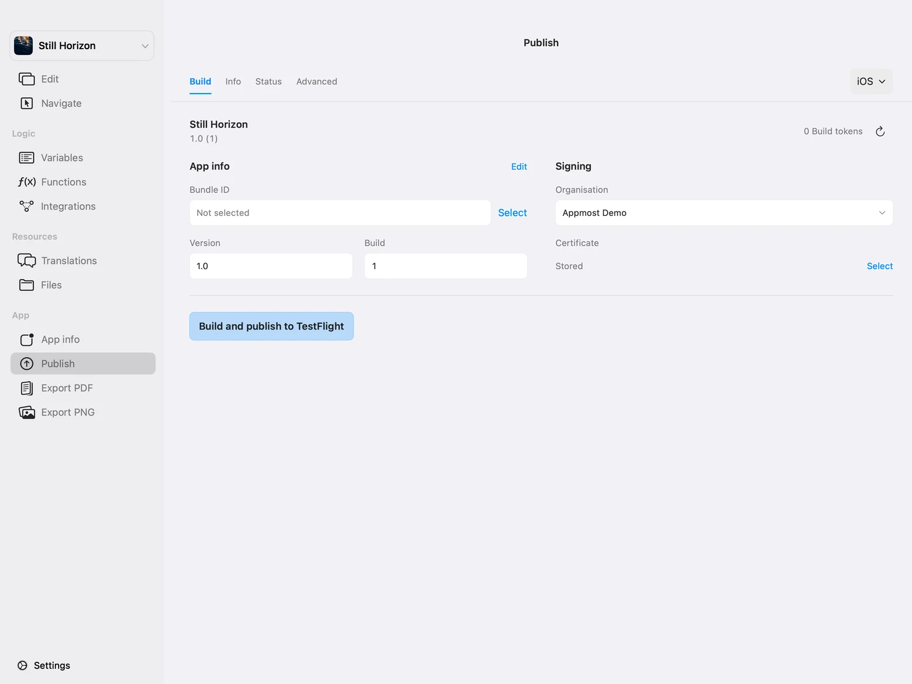This screenshot has height=684, width=912.
Task: Click the Export PNG image icon
Action: pyautogui.click(x=27, y=413)
